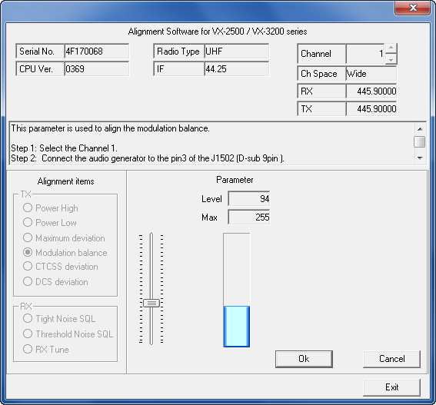Click the parameter level slider handle
436x405 pixels.
[x=151, y=303]
